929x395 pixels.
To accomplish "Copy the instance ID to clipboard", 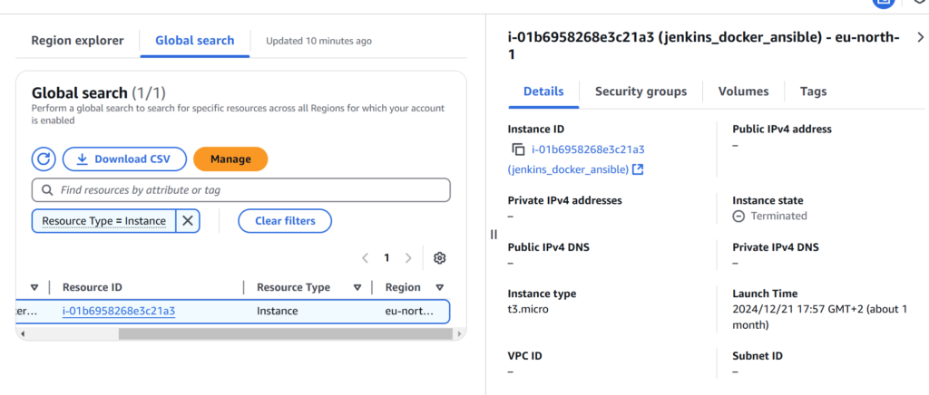I will 518,149.
